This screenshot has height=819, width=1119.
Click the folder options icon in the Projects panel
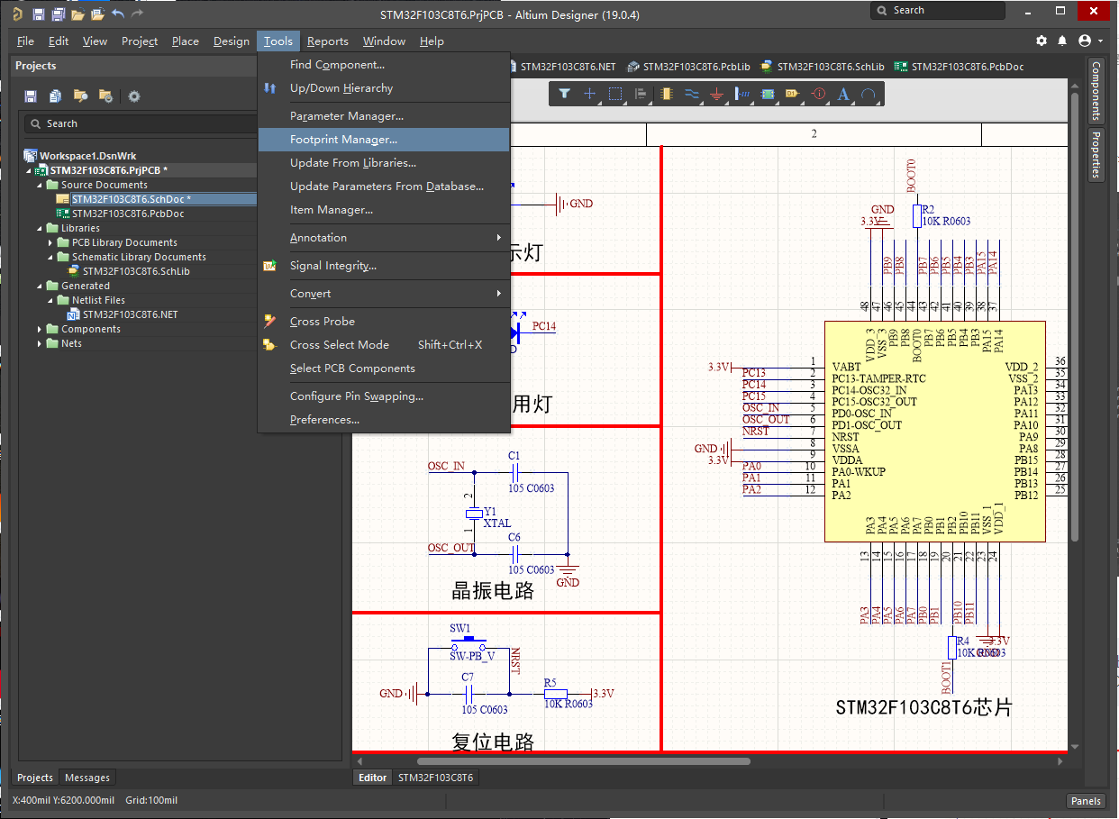pyautogui.click(x=105, y=96)
